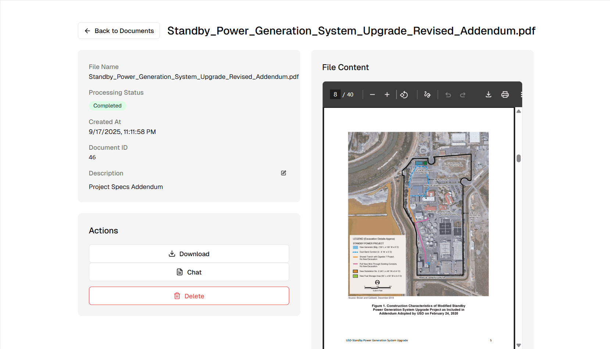Click the map legend box in figure
The height and width of the screenshot is (349, 610).
coord(378,265)
